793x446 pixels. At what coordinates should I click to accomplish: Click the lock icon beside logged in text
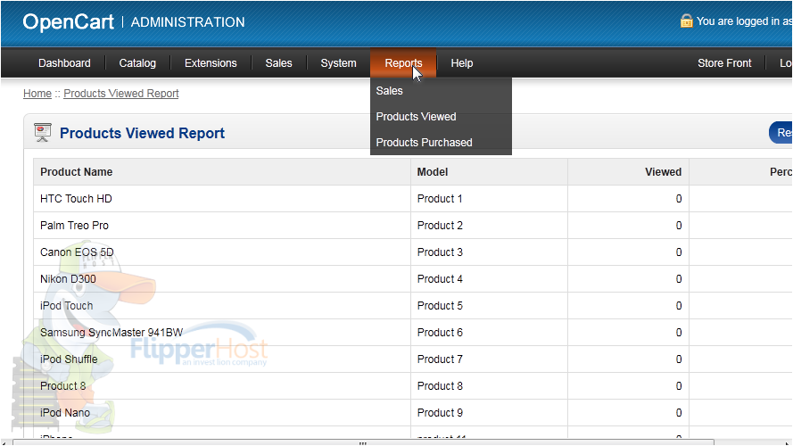pyautogui.click(x=686, y=21)
